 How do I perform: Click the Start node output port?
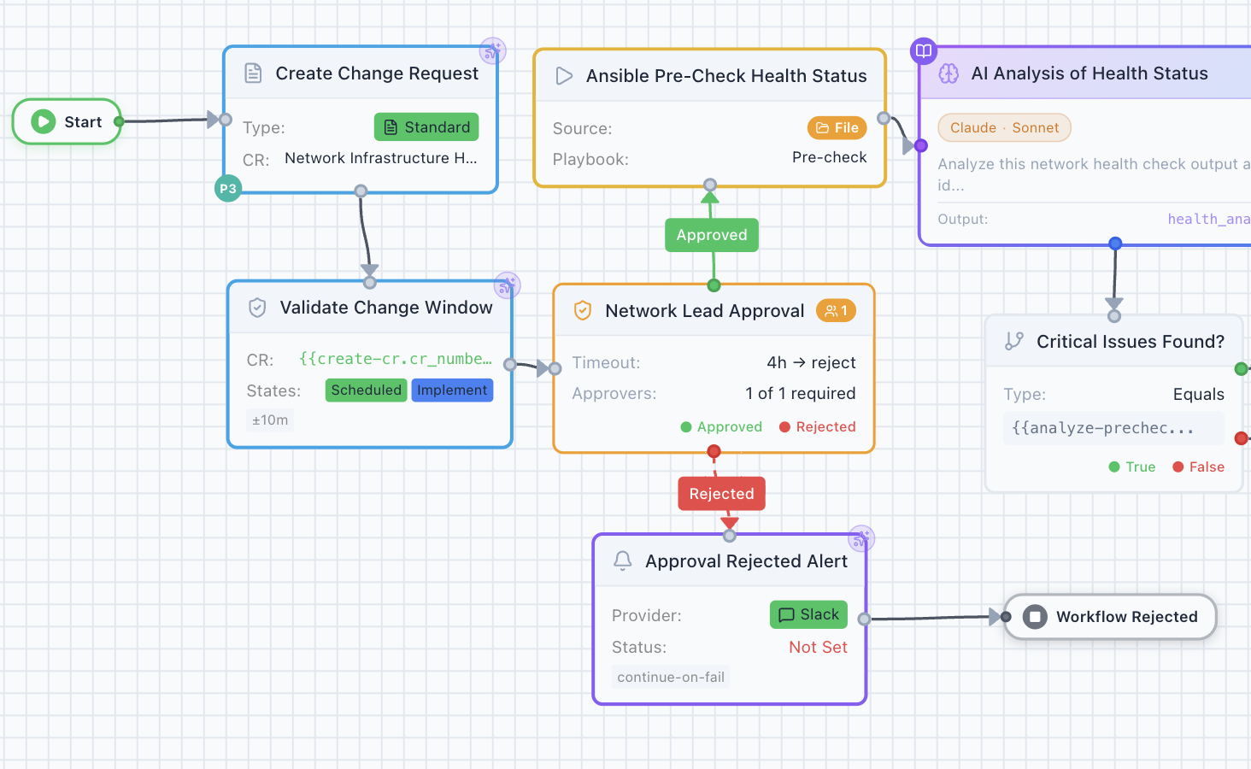(119, 121)
